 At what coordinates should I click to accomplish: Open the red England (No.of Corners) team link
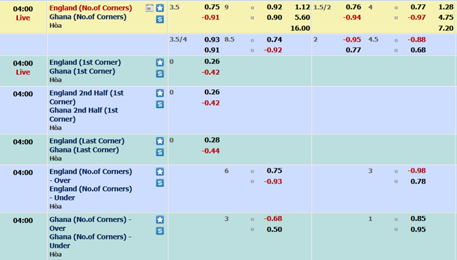90,8
